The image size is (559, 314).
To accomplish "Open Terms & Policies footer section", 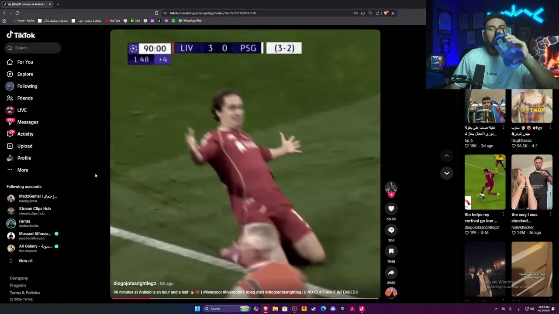I will pyautogui.click(x=25, y=293).
